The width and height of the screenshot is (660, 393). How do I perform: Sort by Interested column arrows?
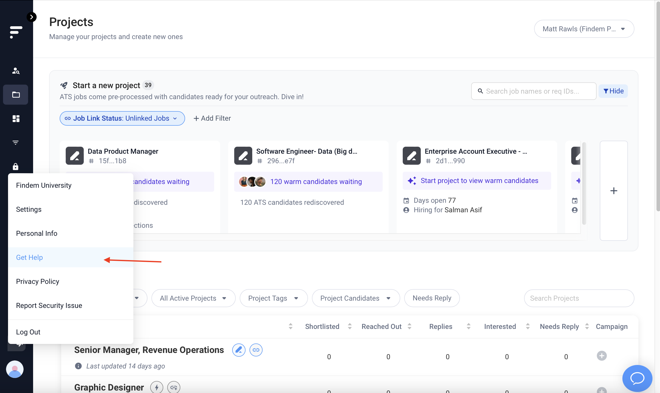pyautogui.click(x=528, y=326)
